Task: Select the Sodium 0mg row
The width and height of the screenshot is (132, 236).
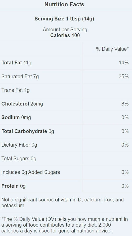Action: point(66,117)
